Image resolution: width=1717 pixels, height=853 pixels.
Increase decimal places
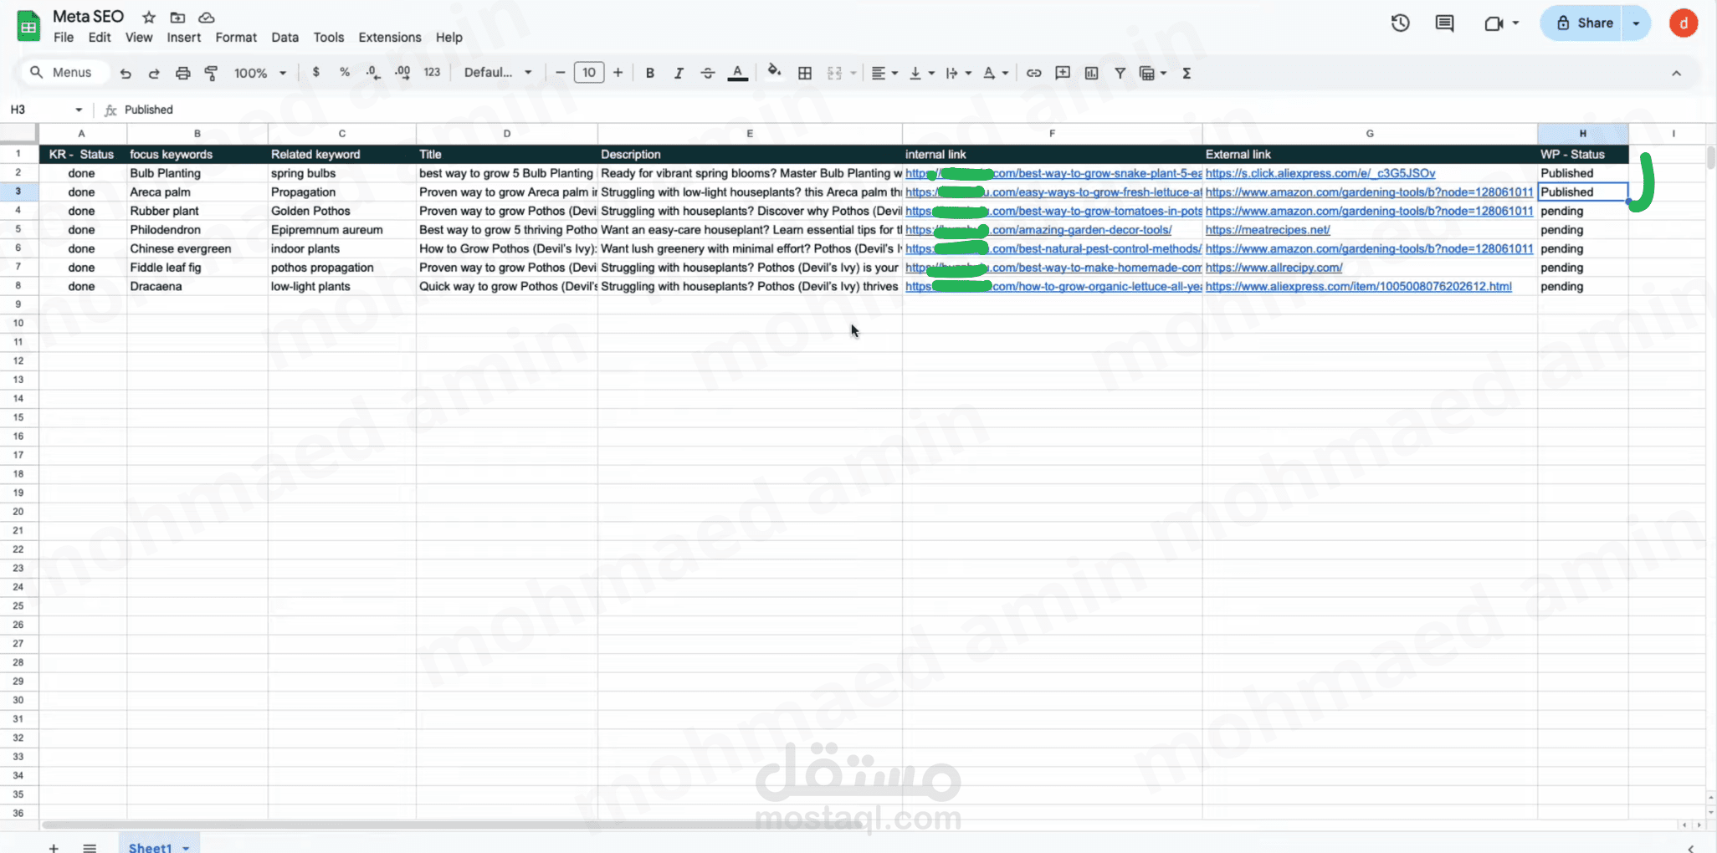point(402,73)
